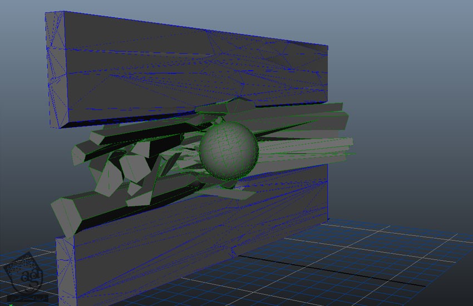This screenshot has width=473, height=306.
Task: Click empty background left of the broken fragments
Action: click(x=28, y=167)
